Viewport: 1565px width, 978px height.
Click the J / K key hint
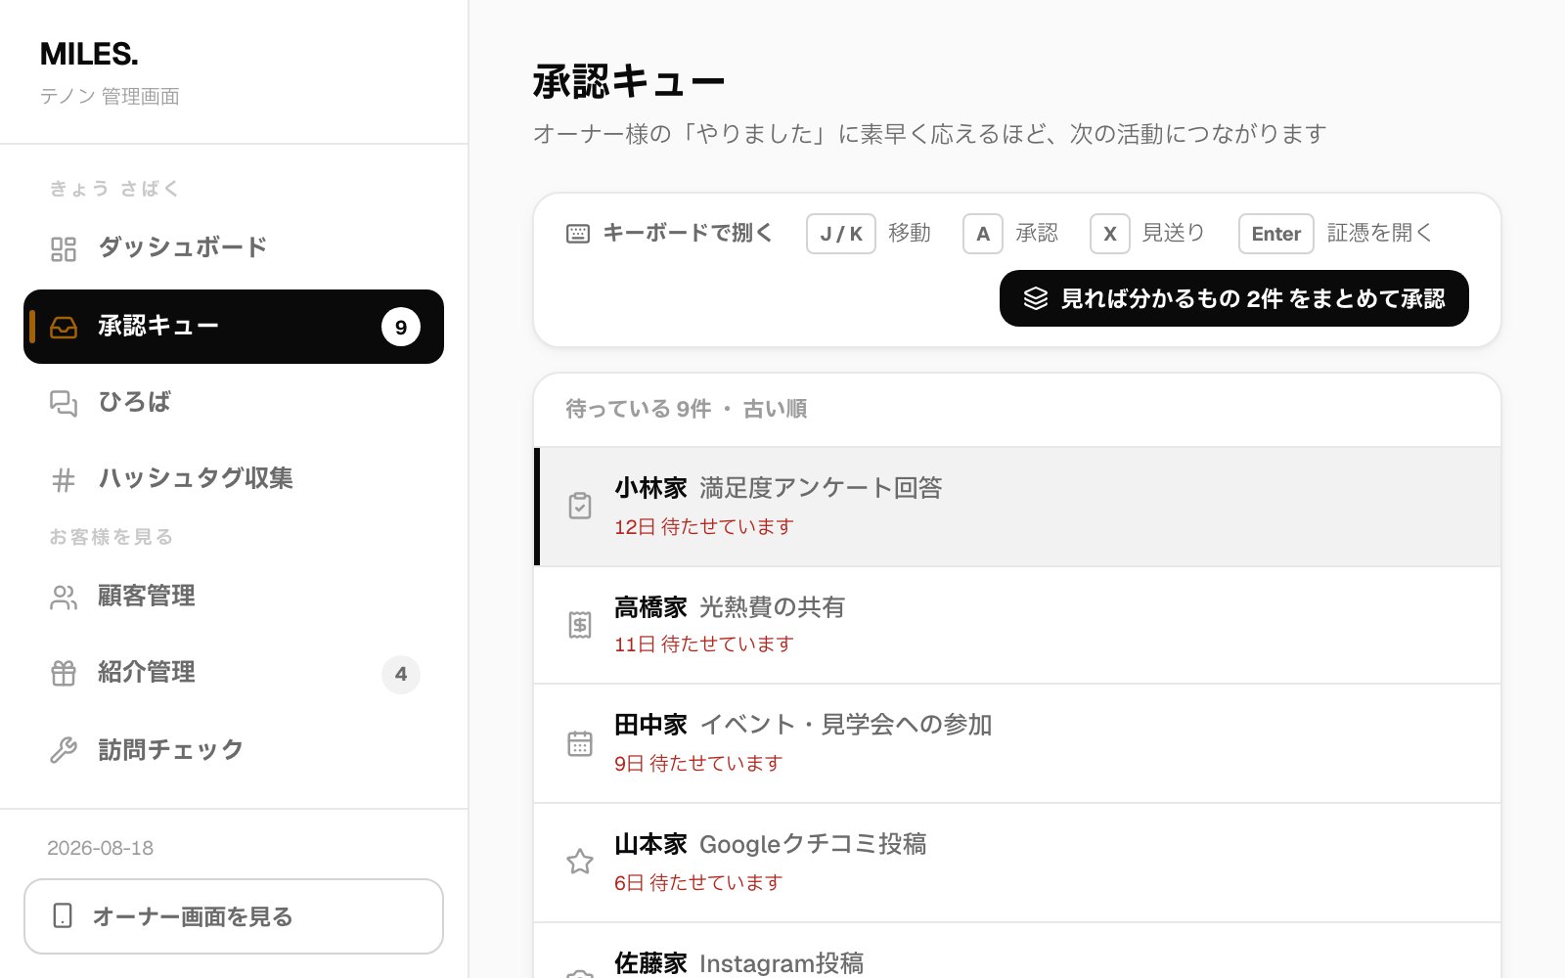click(x=841, y=234)
